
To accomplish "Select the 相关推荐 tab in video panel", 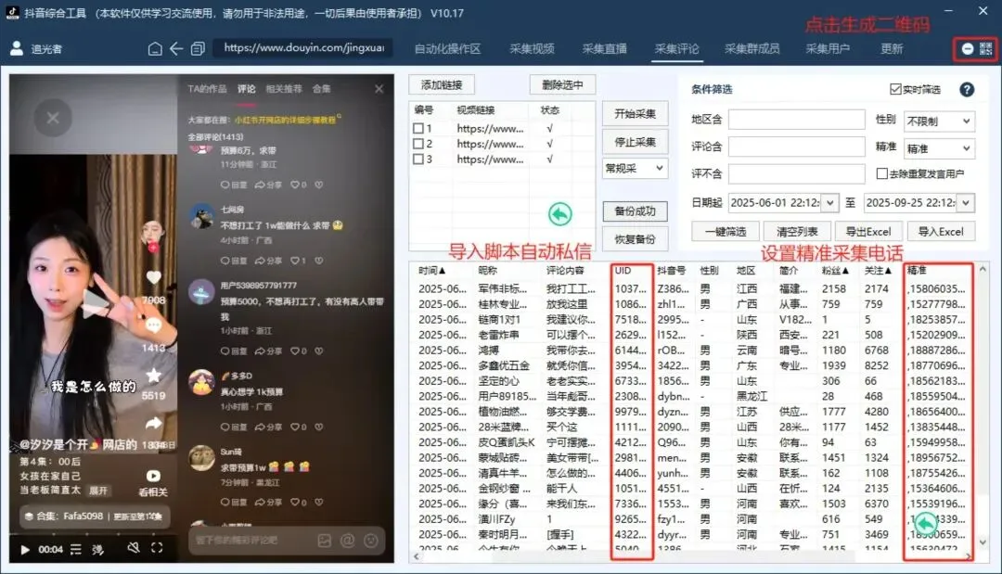I will click(x=284, y=89).
